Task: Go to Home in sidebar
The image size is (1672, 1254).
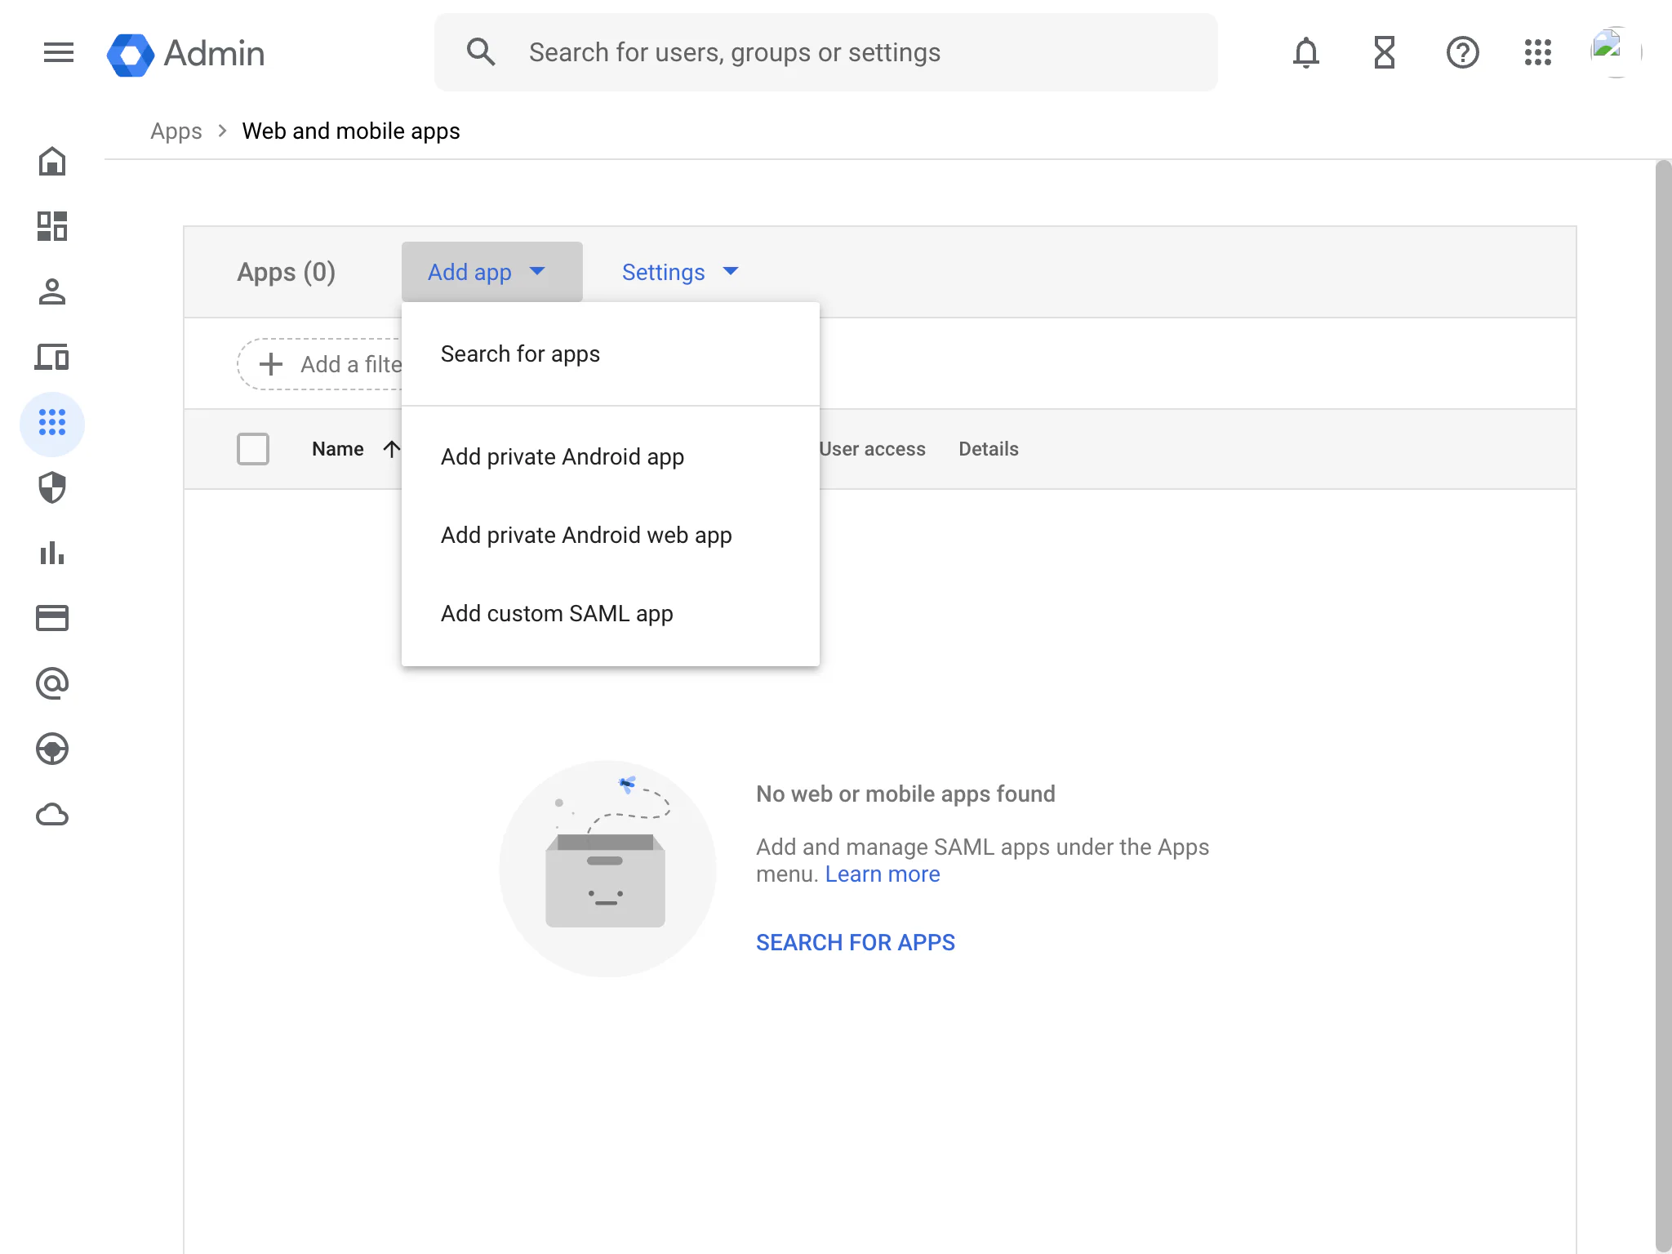Action: pyautogui.click(x=52, y=162)
